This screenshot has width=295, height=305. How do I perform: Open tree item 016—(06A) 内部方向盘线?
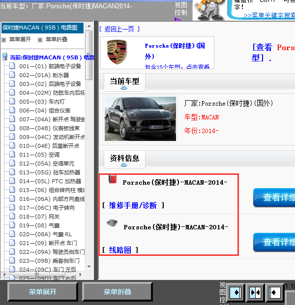click(52, 199)
